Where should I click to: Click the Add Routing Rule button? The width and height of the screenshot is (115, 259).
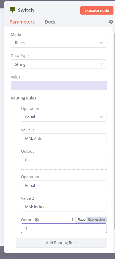tap(61, 243)
